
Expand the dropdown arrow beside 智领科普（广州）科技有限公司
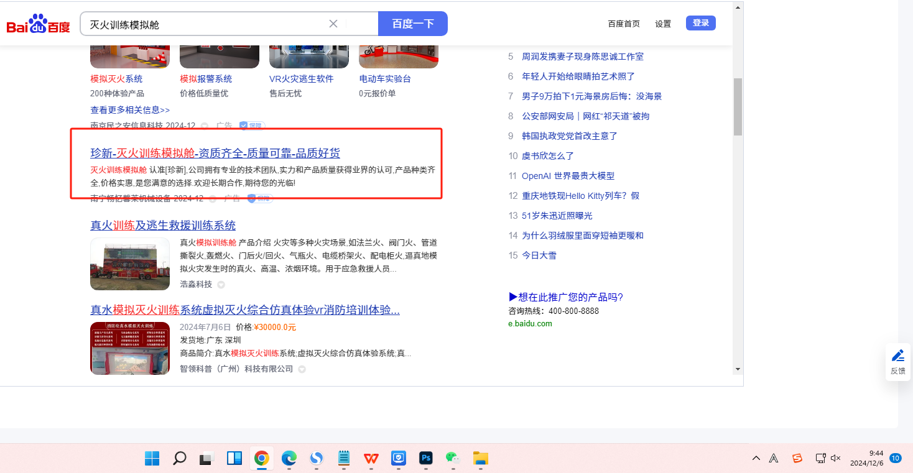coord(302,369)
